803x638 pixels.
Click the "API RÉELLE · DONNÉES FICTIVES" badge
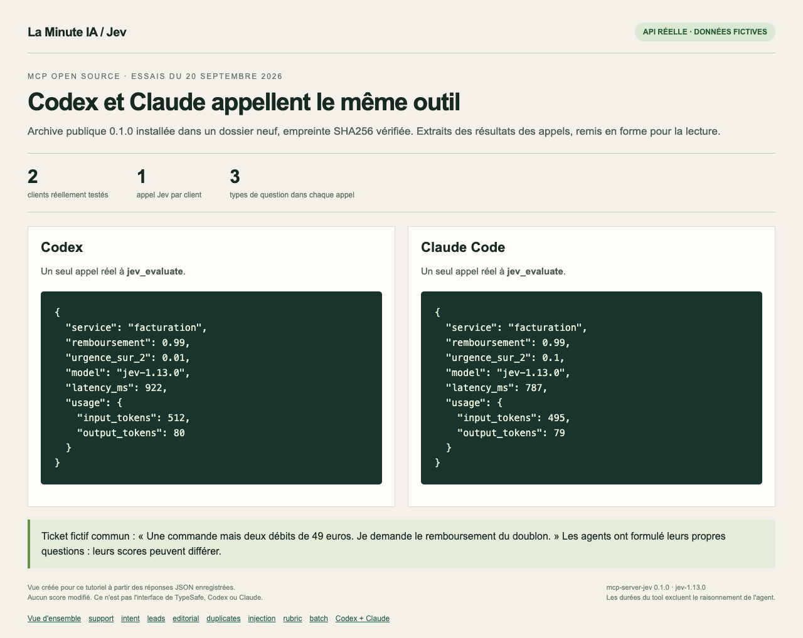pyautogui.click(x=705, y=32)
